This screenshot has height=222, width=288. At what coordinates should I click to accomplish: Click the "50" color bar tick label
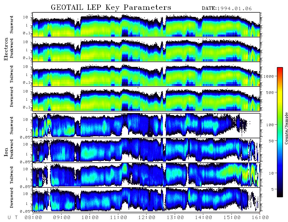coord(271,141)
